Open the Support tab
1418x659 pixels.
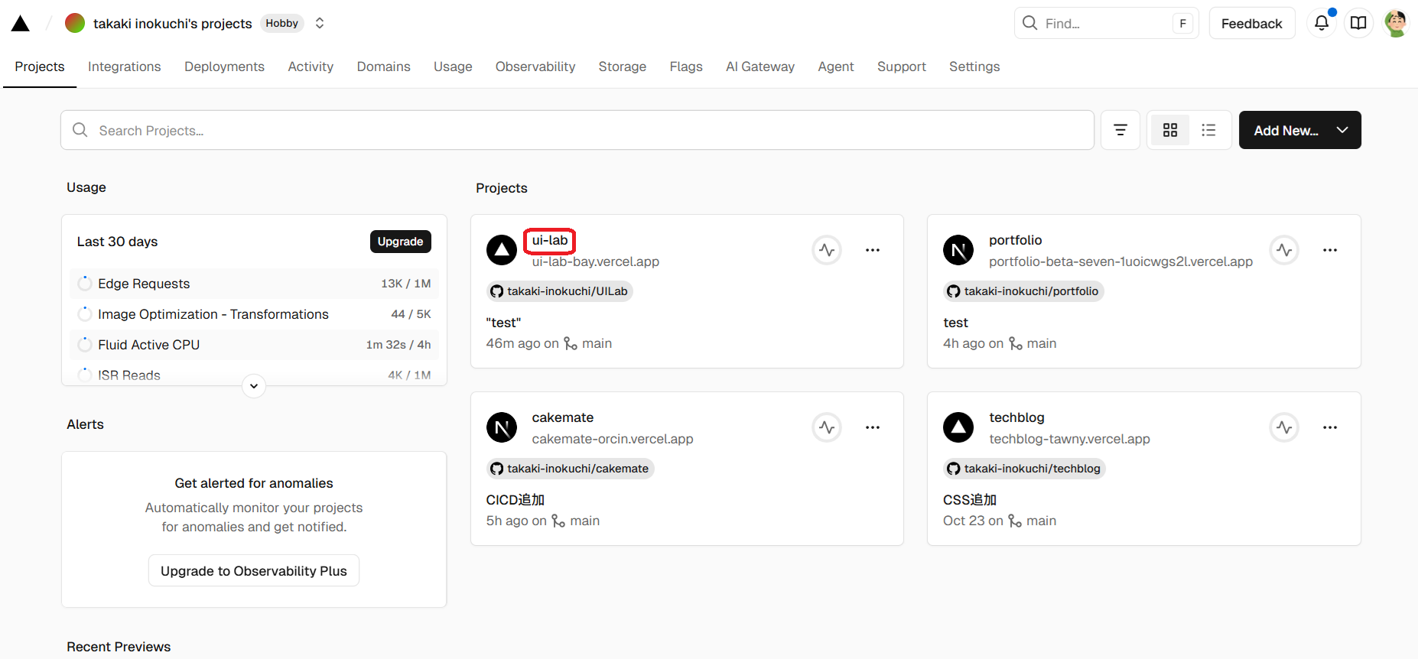(x=902, y=67)
